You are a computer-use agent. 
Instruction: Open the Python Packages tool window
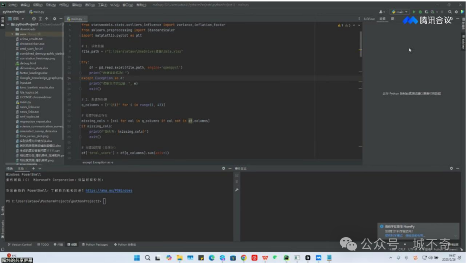click(95, 244)
